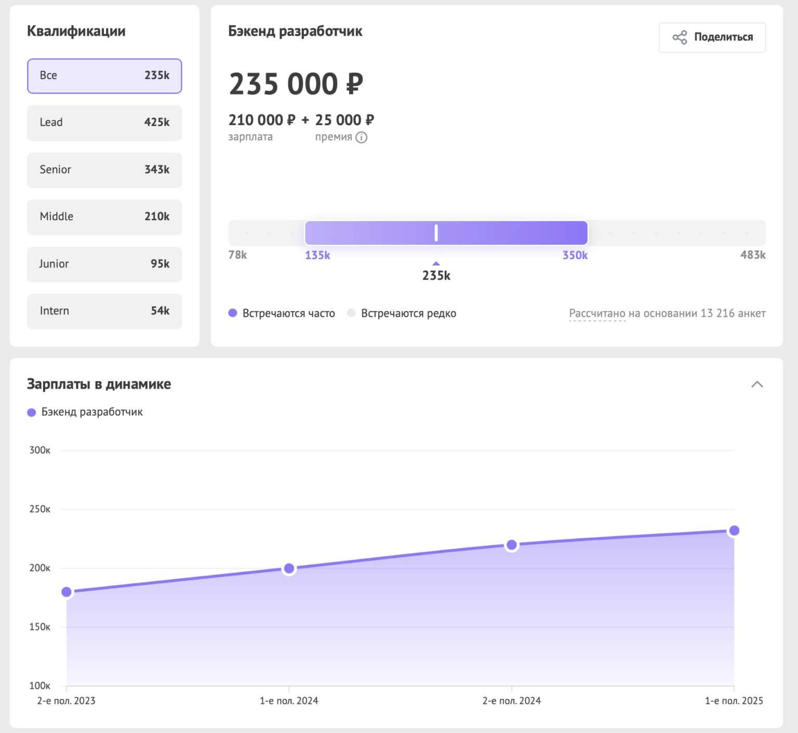This screenshot has width=798, height=733.
Task: Select the Lead qualification filter
Action: pyautogui.click(x=104, y=123)
